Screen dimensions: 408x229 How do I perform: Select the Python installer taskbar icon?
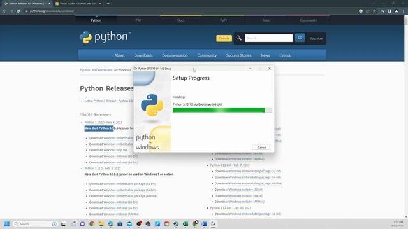(214, 224)
